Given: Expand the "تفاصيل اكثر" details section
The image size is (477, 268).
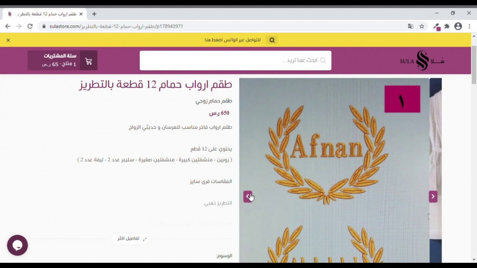Looking at the screenshot, I should (131, 238).
